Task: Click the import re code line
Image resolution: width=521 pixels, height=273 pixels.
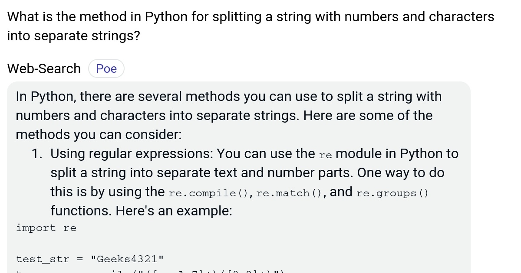Action: (x=46, y=227)
